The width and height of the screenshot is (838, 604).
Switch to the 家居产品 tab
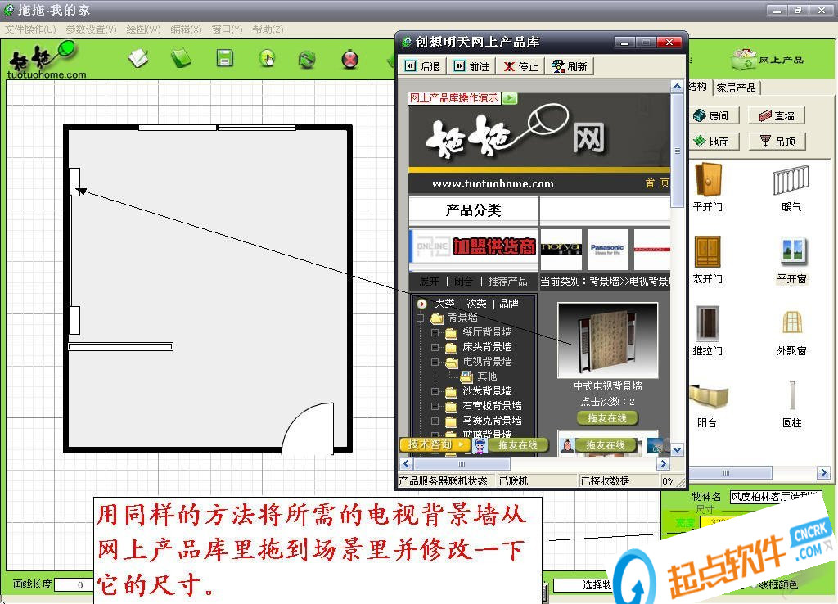click(736, 88)
